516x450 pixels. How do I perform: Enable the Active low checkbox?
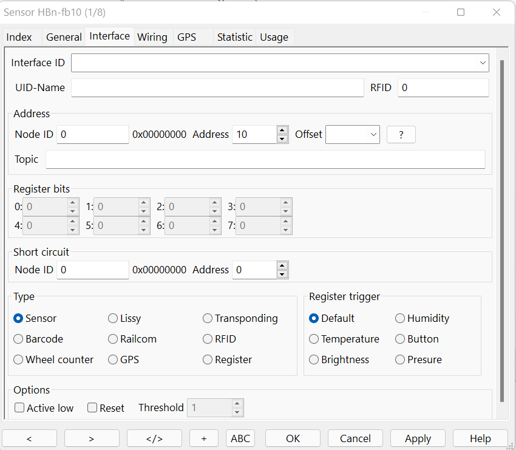(19, 408)
